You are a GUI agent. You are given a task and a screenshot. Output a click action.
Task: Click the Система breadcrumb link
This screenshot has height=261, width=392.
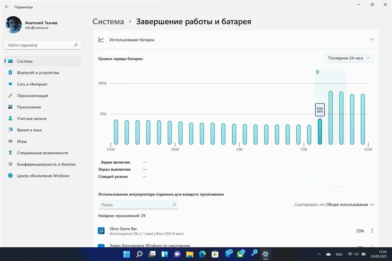[x=108, y=21]
